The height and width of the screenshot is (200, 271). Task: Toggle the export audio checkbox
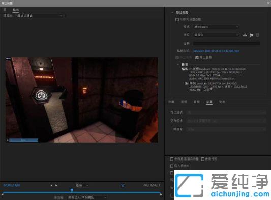coord(197,58)
